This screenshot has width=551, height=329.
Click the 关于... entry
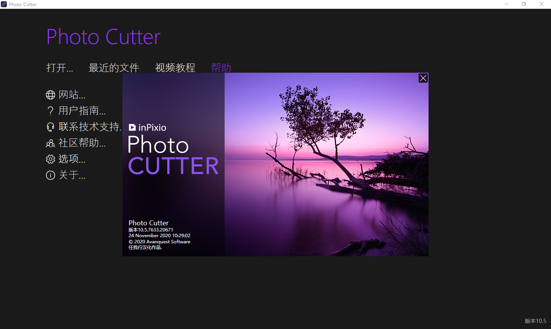tap(72, 175)
